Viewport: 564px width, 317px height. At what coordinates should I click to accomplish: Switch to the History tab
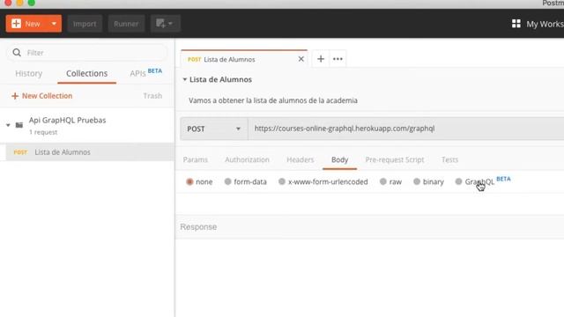pos(29,73)
